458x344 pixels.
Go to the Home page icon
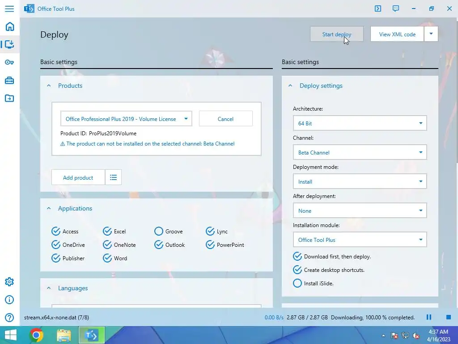[x=10, y=26]
